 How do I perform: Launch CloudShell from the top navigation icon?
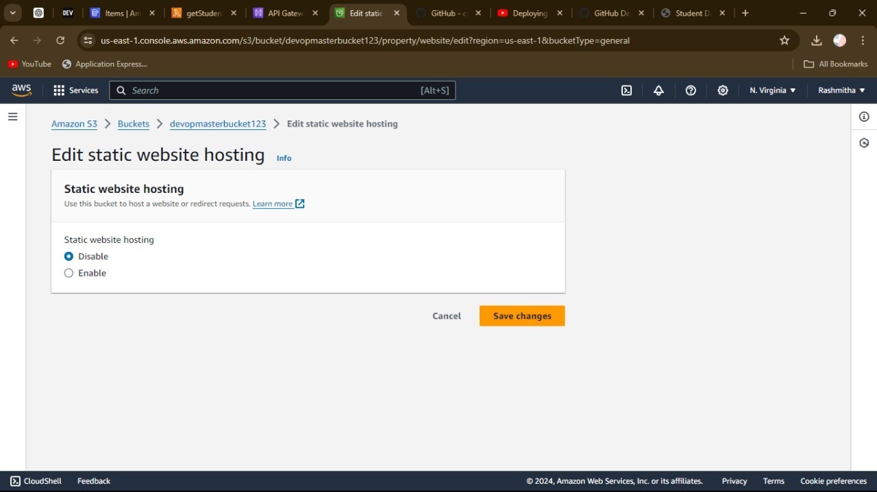pos(626,90)
